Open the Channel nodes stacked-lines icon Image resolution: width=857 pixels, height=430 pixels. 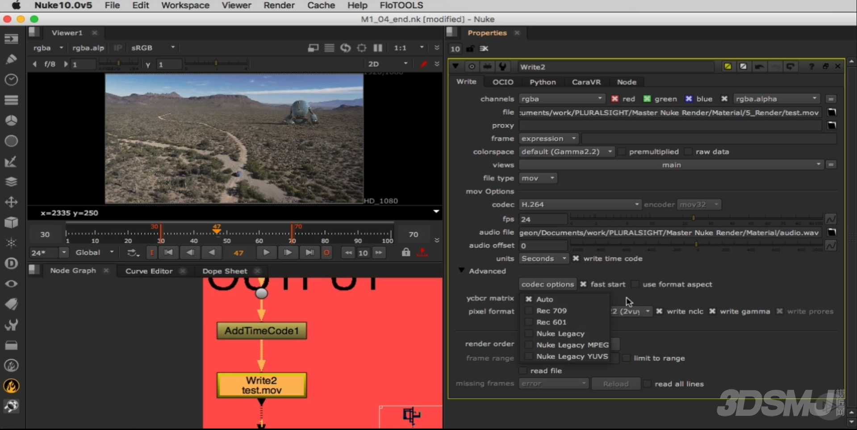click(x=11, y=100)
